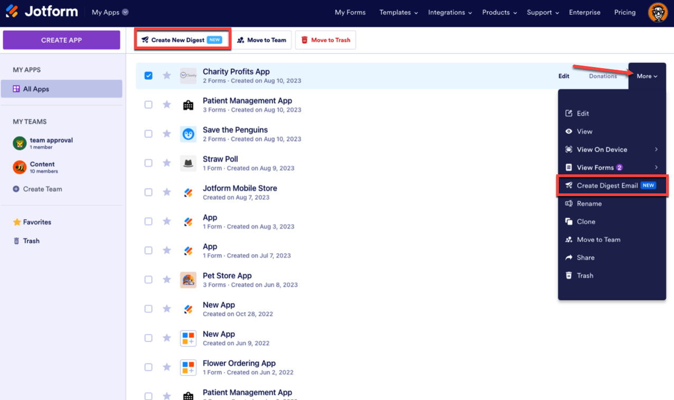The image size is (674, 400).
Task: Check the Save the Penguins checkbox
Action: click(x=148, y=134)
